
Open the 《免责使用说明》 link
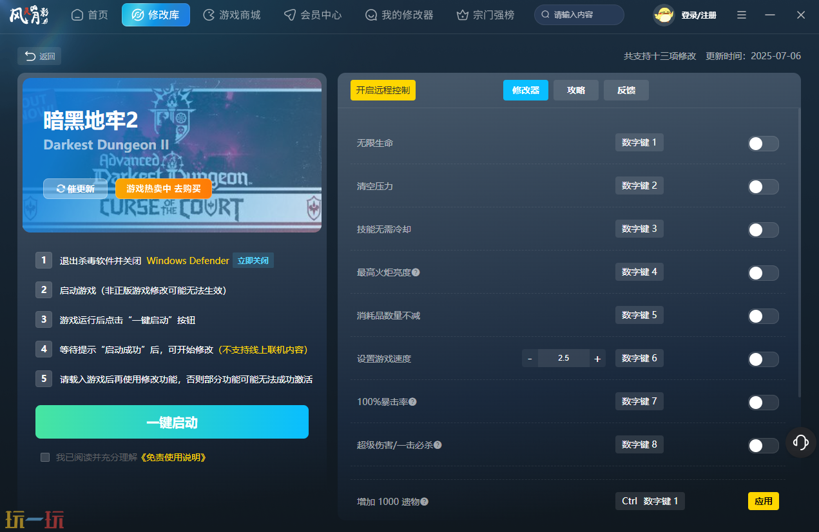173,457
